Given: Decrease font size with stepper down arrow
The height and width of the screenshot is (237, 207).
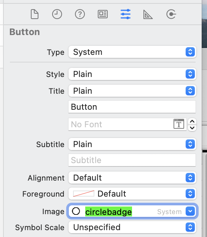Looking at the screenshot, I should (192, 128).
